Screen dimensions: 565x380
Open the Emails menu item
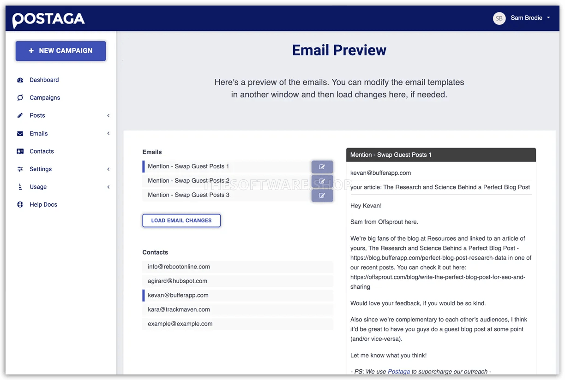tap(39, 134)
